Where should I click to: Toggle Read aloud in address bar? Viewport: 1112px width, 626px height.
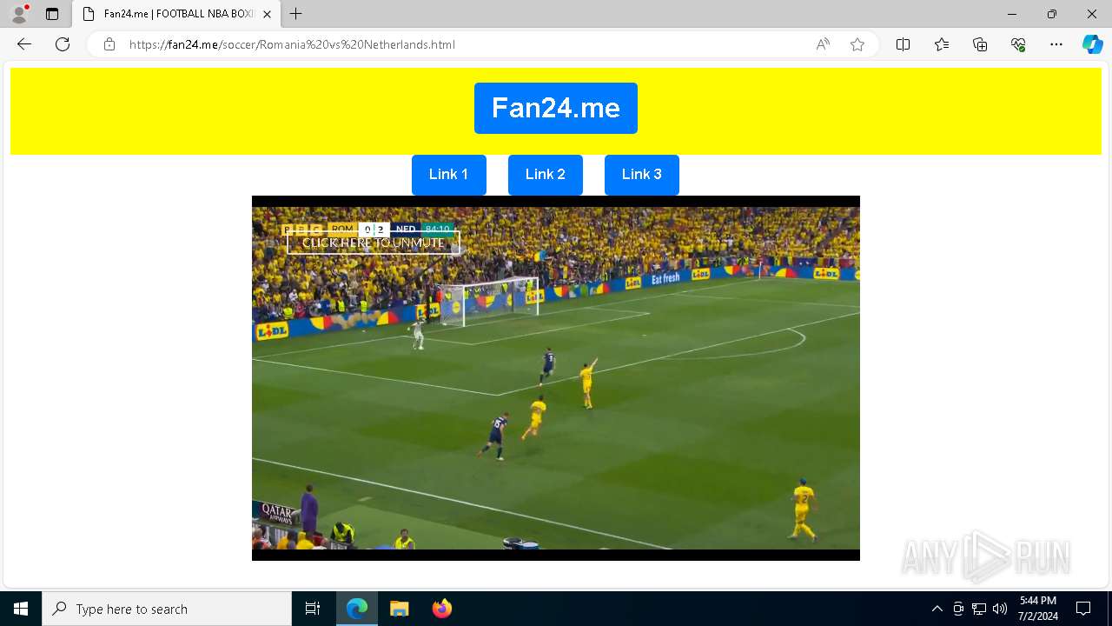point(823,44)
